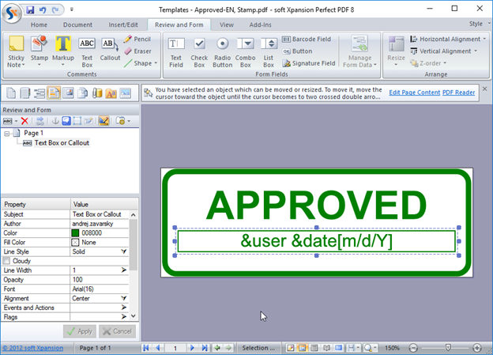Screen dimensions: 493x355
Task: Click the Markup highlight tool
Action: click(63, 49)
